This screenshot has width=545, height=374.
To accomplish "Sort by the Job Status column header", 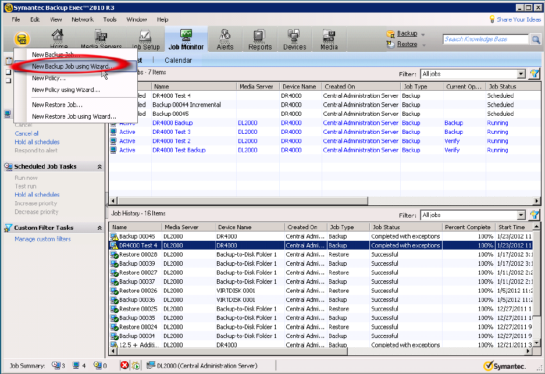I will click(503, 87).
